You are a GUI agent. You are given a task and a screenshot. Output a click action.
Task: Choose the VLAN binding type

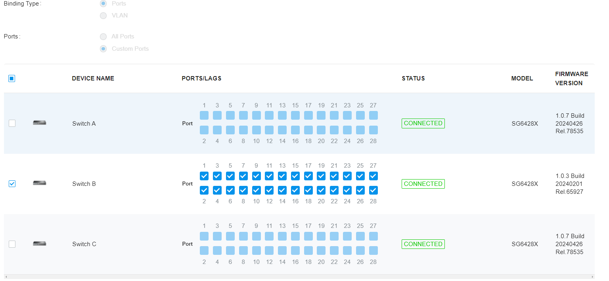click(x=103, y=15)
